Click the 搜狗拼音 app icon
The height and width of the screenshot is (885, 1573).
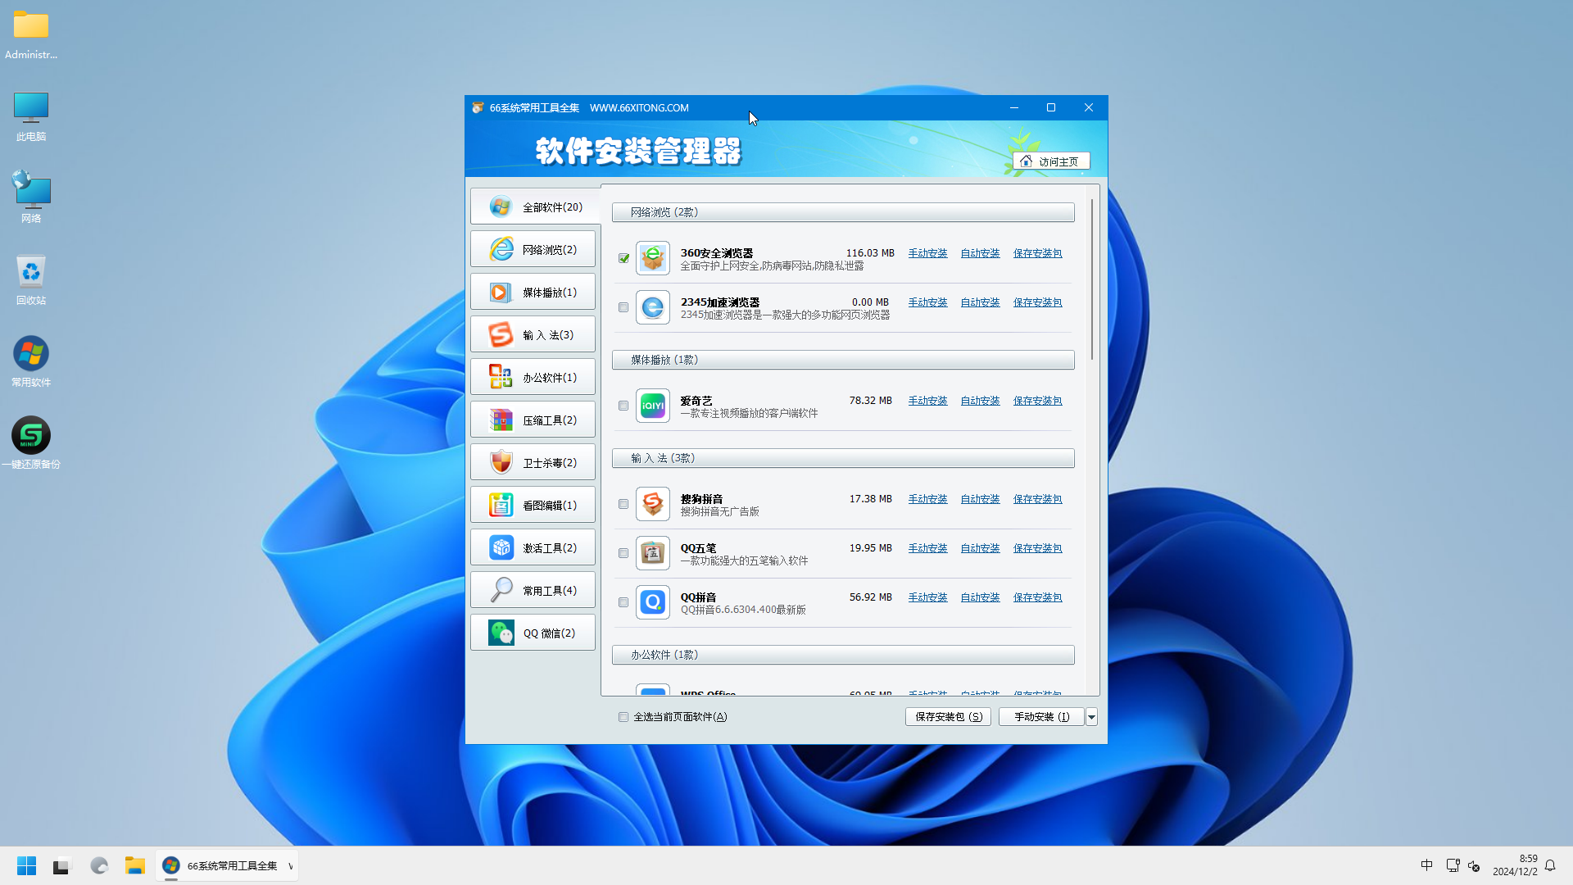pyautogui.click(x=653, y=504)
